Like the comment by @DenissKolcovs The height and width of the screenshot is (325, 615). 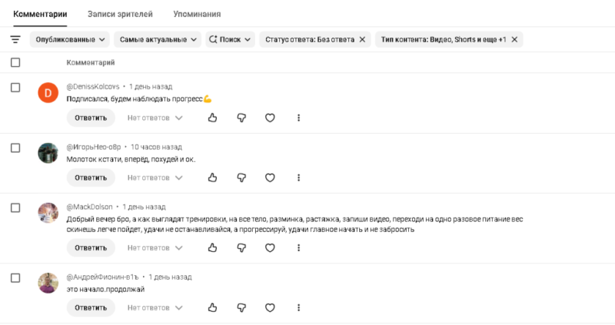click(x=213, y=118)
